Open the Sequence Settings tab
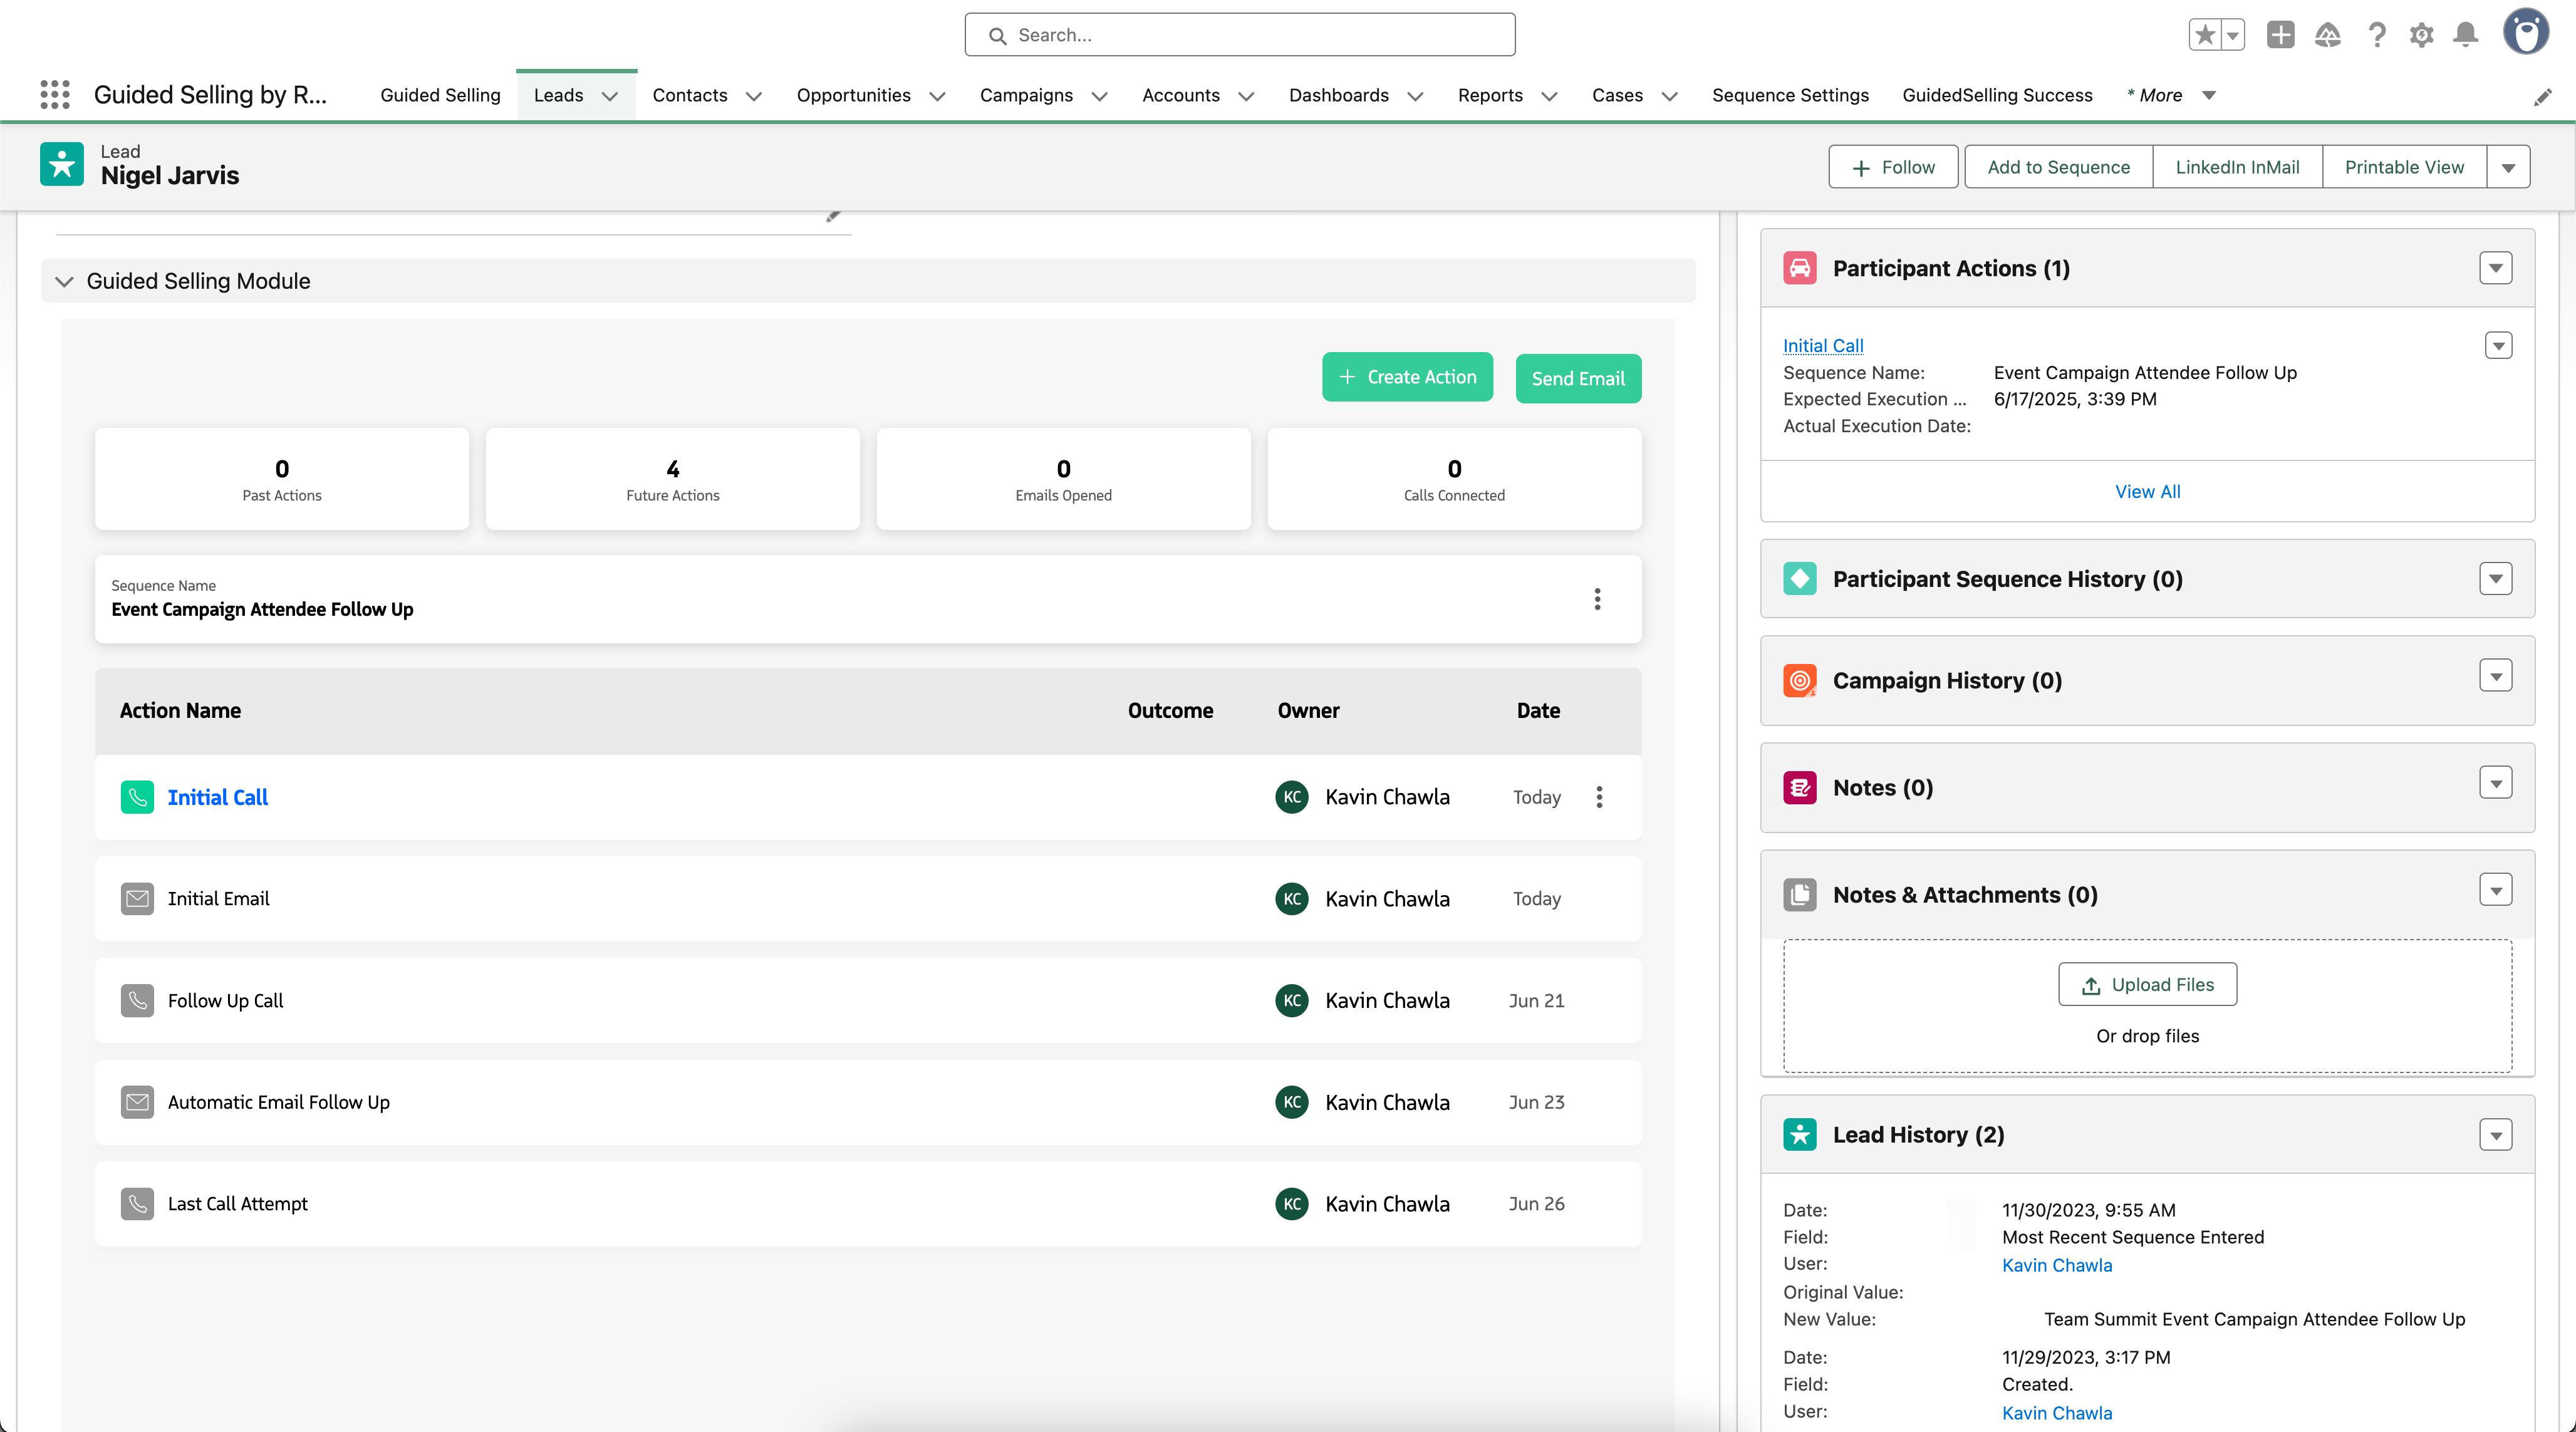 tap(1790, 95)
